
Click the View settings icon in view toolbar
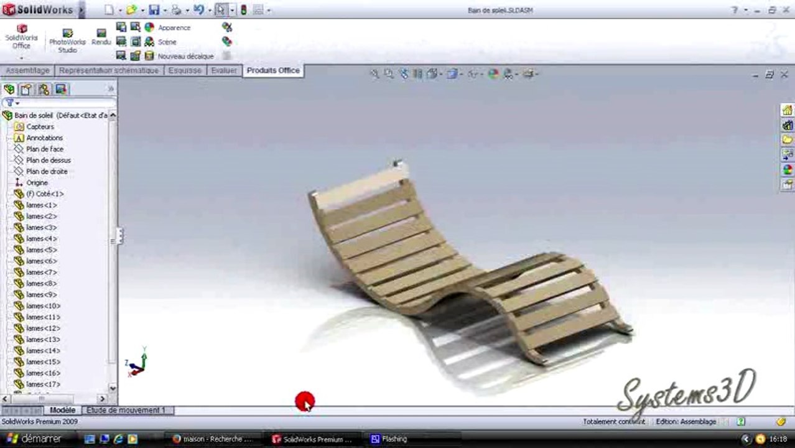528,73
